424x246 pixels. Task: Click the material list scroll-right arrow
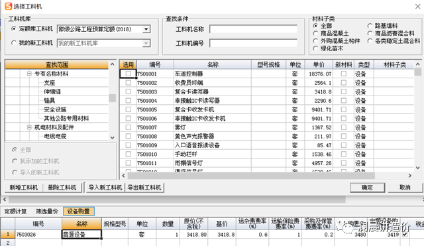410,176
